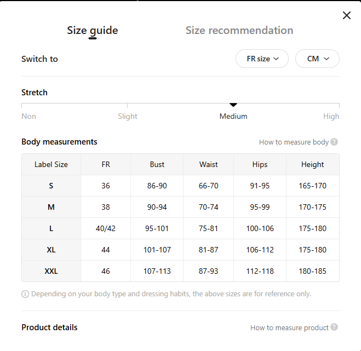Expand the CM unit dropdown
Image resolution: width=361 pixels, height=351 pixels.
click(x=317, y=59)
